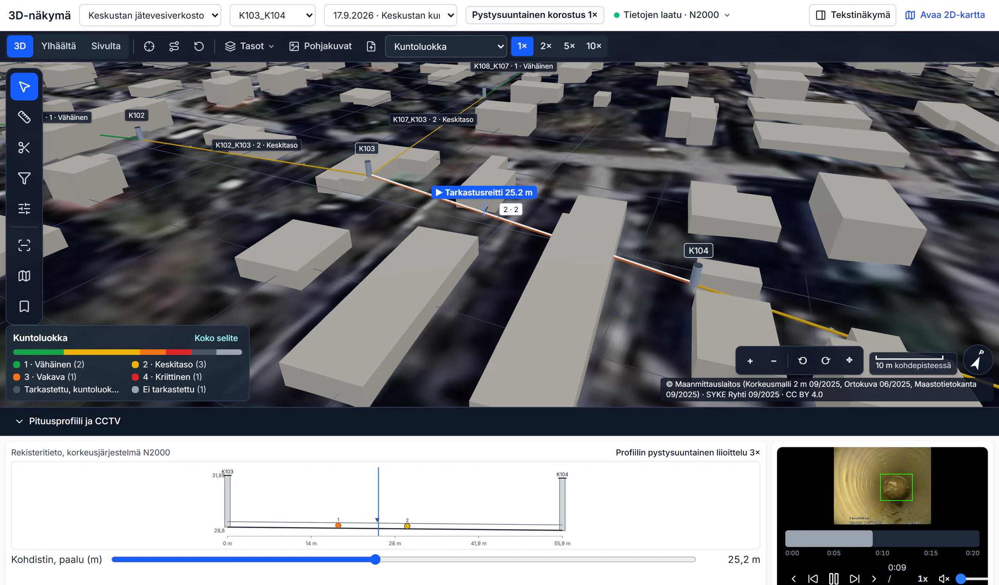Viewport: 999px width, 585px height.
Task: Open the Avaa 2D-kartta link
Action: tap(945, 15)
